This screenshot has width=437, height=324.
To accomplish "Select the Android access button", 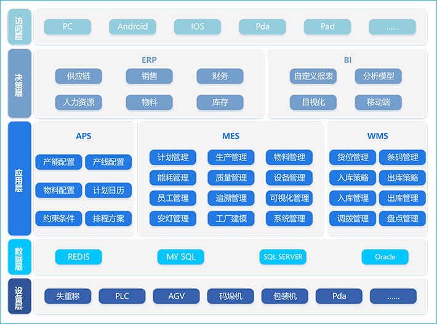I will click(x=132, y=26).
